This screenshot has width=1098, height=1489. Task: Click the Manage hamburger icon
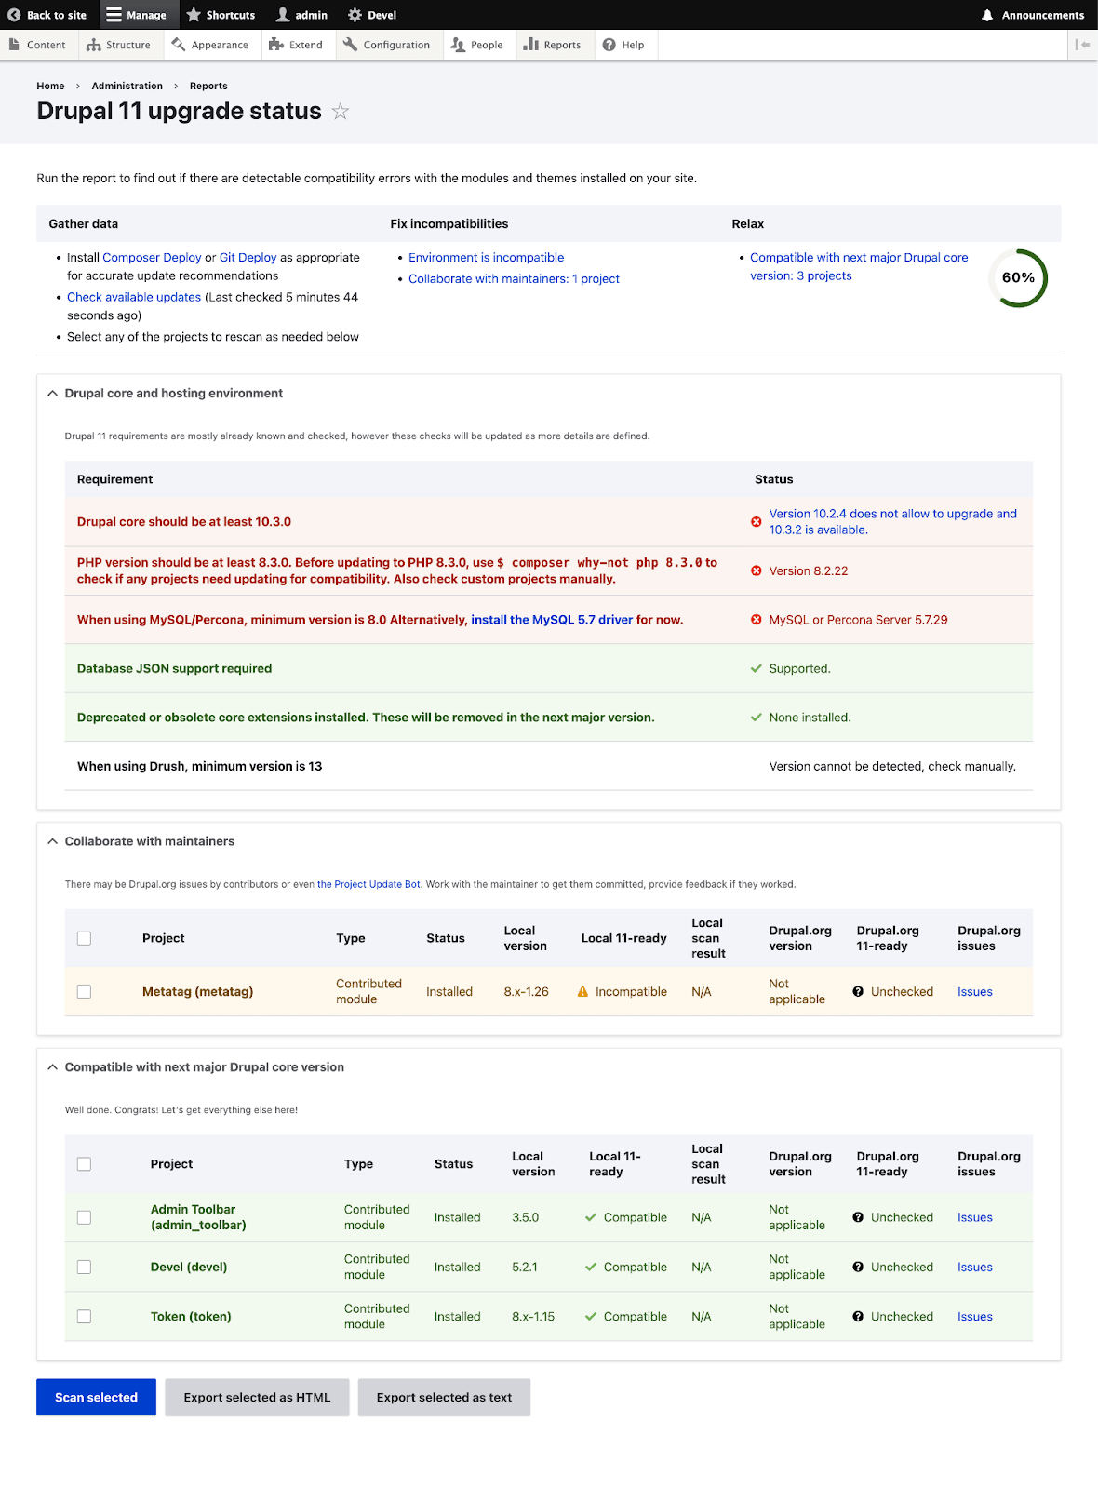[x=114, y=15]
